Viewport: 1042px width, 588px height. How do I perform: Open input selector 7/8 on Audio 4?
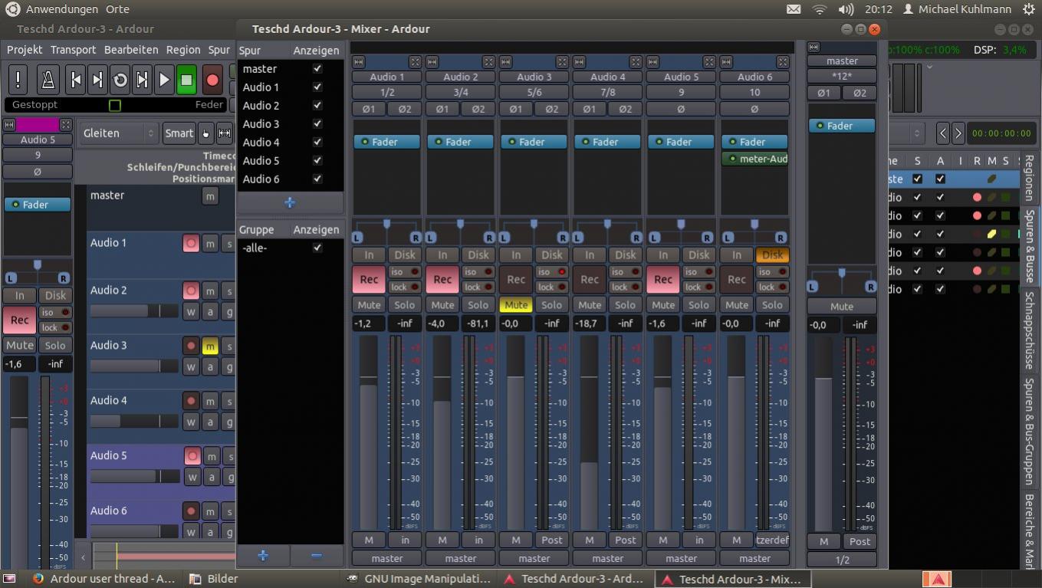point(608,92)
